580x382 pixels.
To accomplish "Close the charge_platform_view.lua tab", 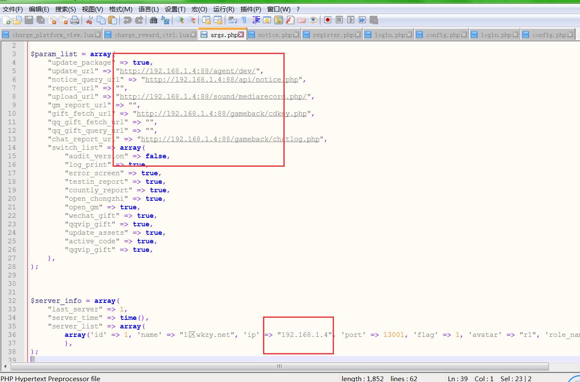I will 98,35.
